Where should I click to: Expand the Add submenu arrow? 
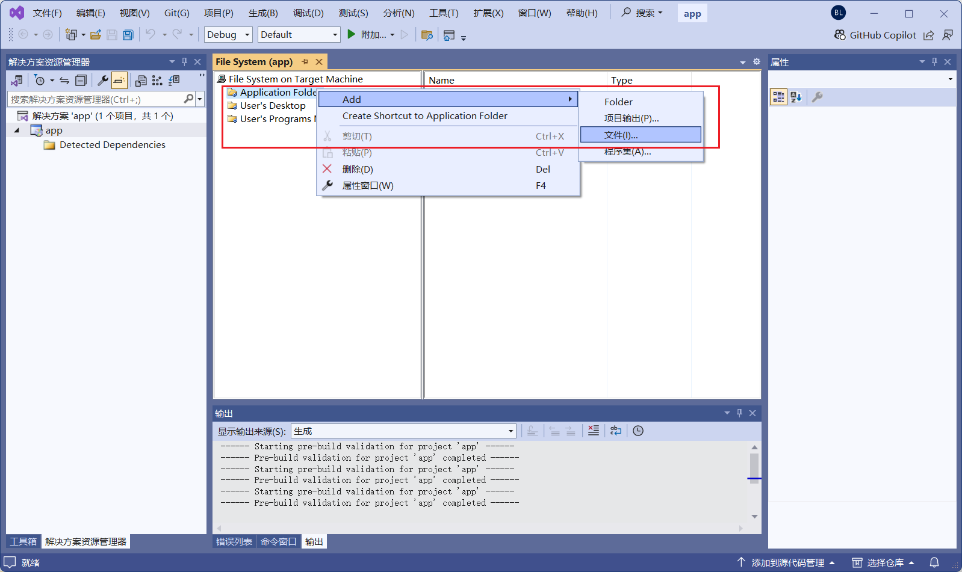point(570,99)
